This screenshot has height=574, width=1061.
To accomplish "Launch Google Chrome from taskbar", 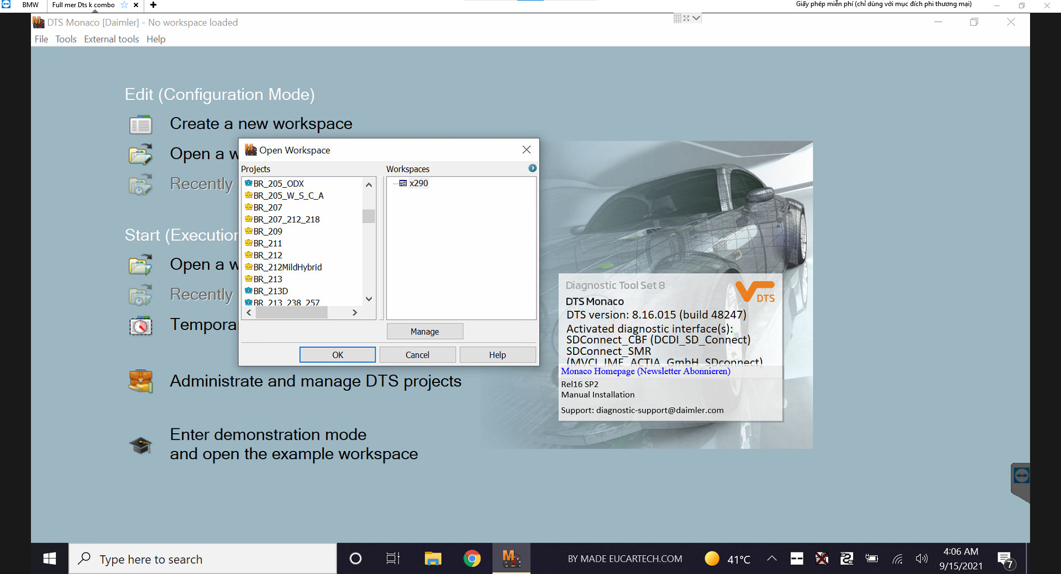I will click(x=472, y=559).
